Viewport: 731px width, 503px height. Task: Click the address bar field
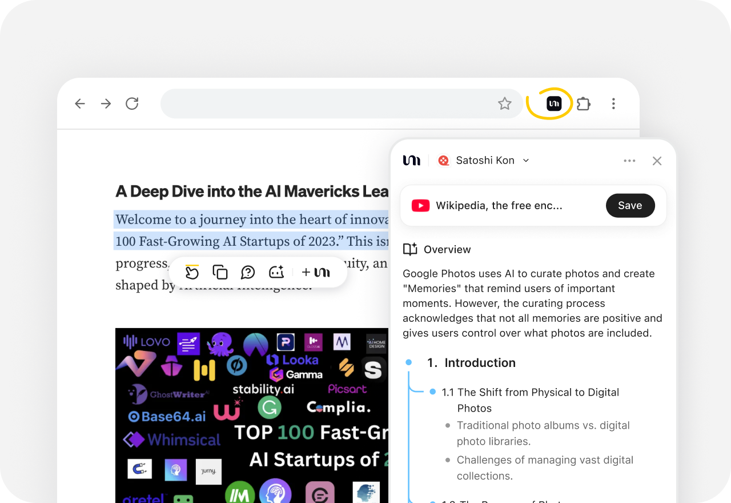(x=342, y=103)
